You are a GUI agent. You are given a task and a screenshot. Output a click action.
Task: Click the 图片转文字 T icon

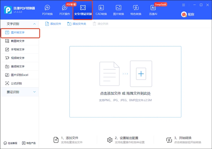[x=7, y=32]
